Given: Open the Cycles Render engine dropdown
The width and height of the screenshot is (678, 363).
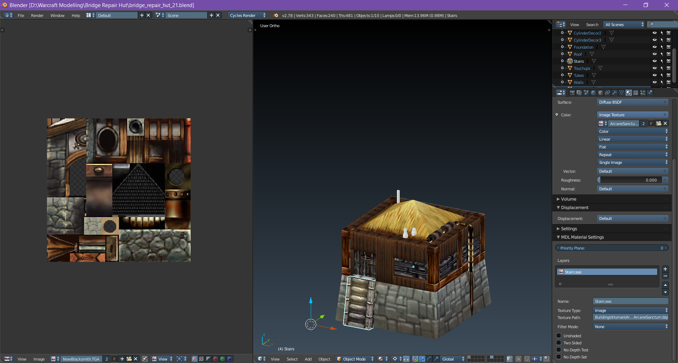Looking at the screenshot, I should (x=247, y=15).
